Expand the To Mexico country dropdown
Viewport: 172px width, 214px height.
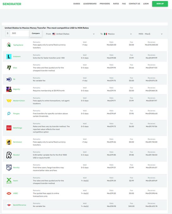coord(116,34)
